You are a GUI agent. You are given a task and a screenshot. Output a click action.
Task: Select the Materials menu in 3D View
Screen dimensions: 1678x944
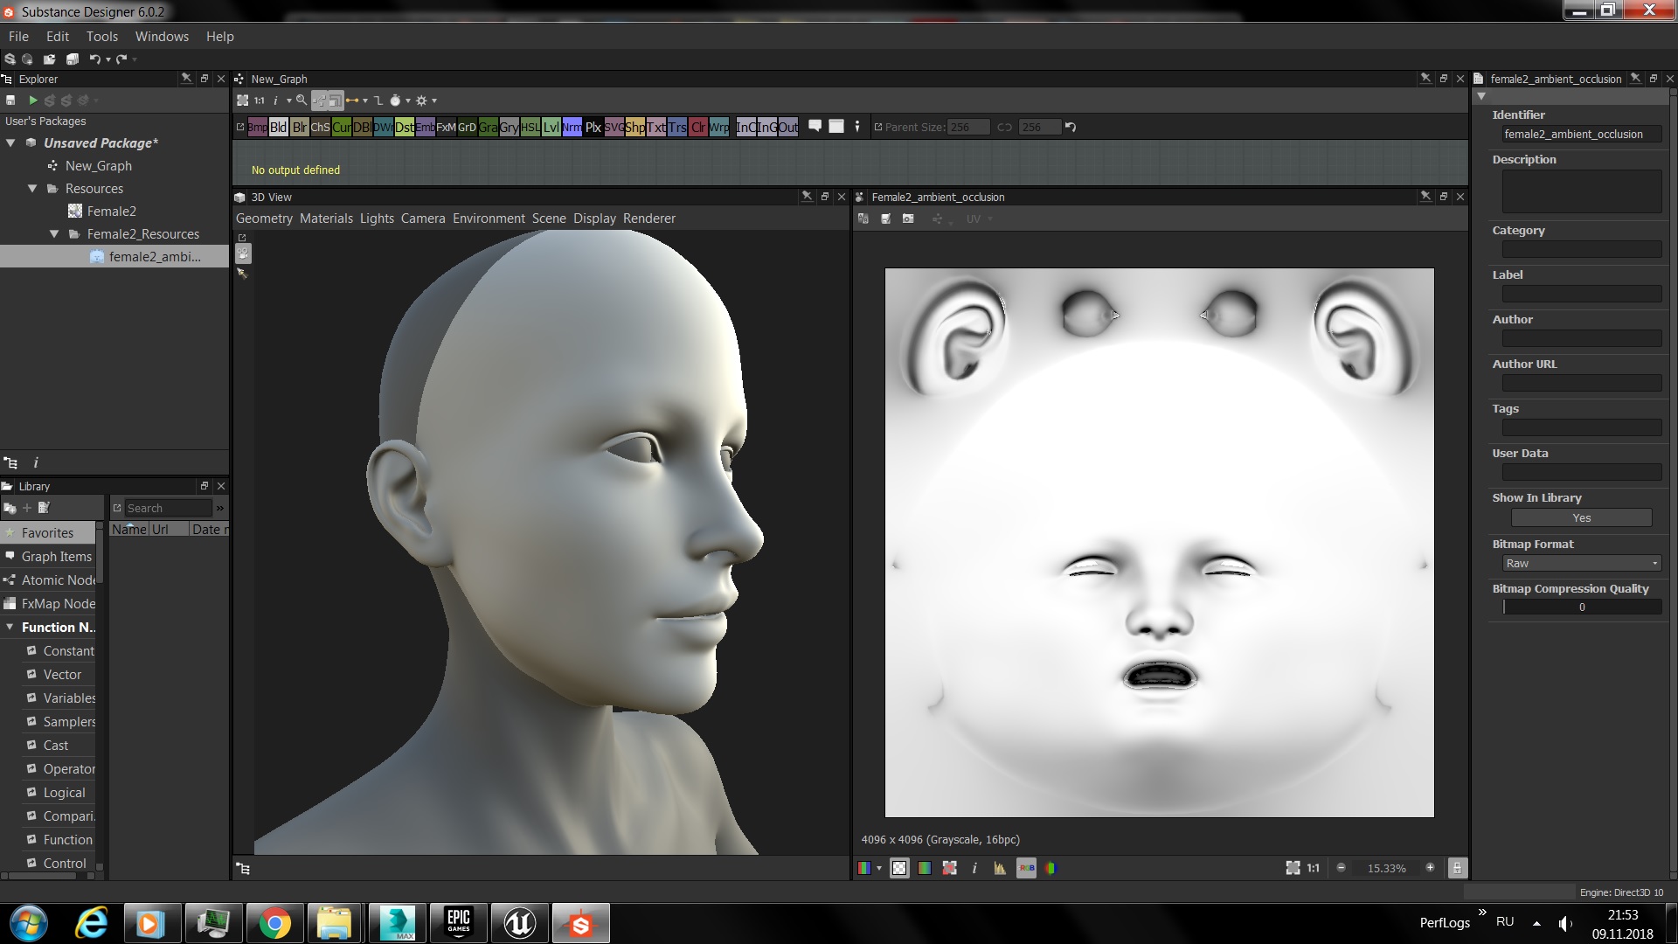click(x=324, y=218)
